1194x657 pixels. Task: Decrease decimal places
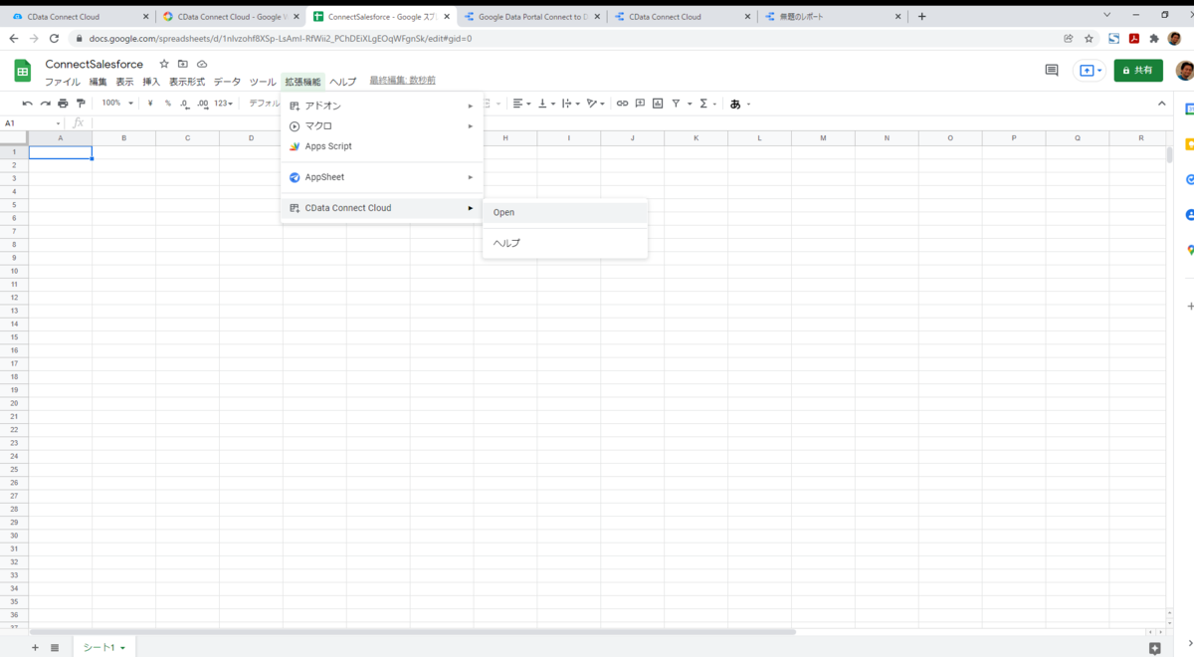coord(185,104)
